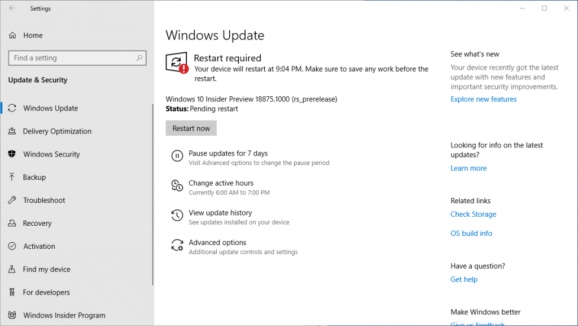This screenshot has width=578, height=326.
Task: Click the sidebar vertical scrollbar
Action: (x=152, y=197)
